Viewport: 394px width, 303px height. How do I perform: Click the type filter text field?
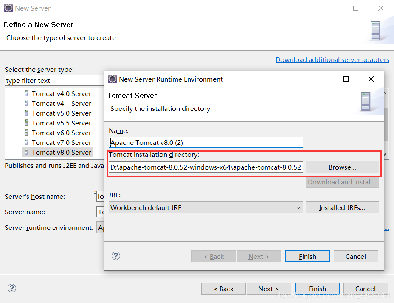[x=54, y=80]
